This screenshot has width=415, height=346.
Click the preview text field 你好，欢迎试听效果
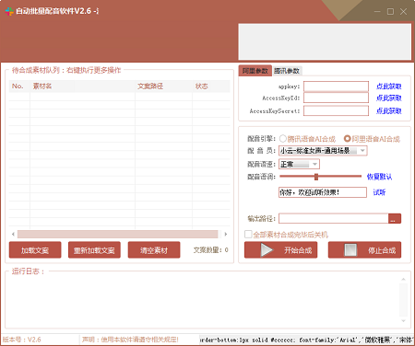pos(323,192)
